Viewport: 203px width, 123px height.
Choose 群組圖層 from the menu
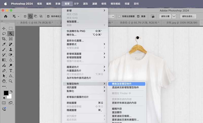click(x=86, y=103)
